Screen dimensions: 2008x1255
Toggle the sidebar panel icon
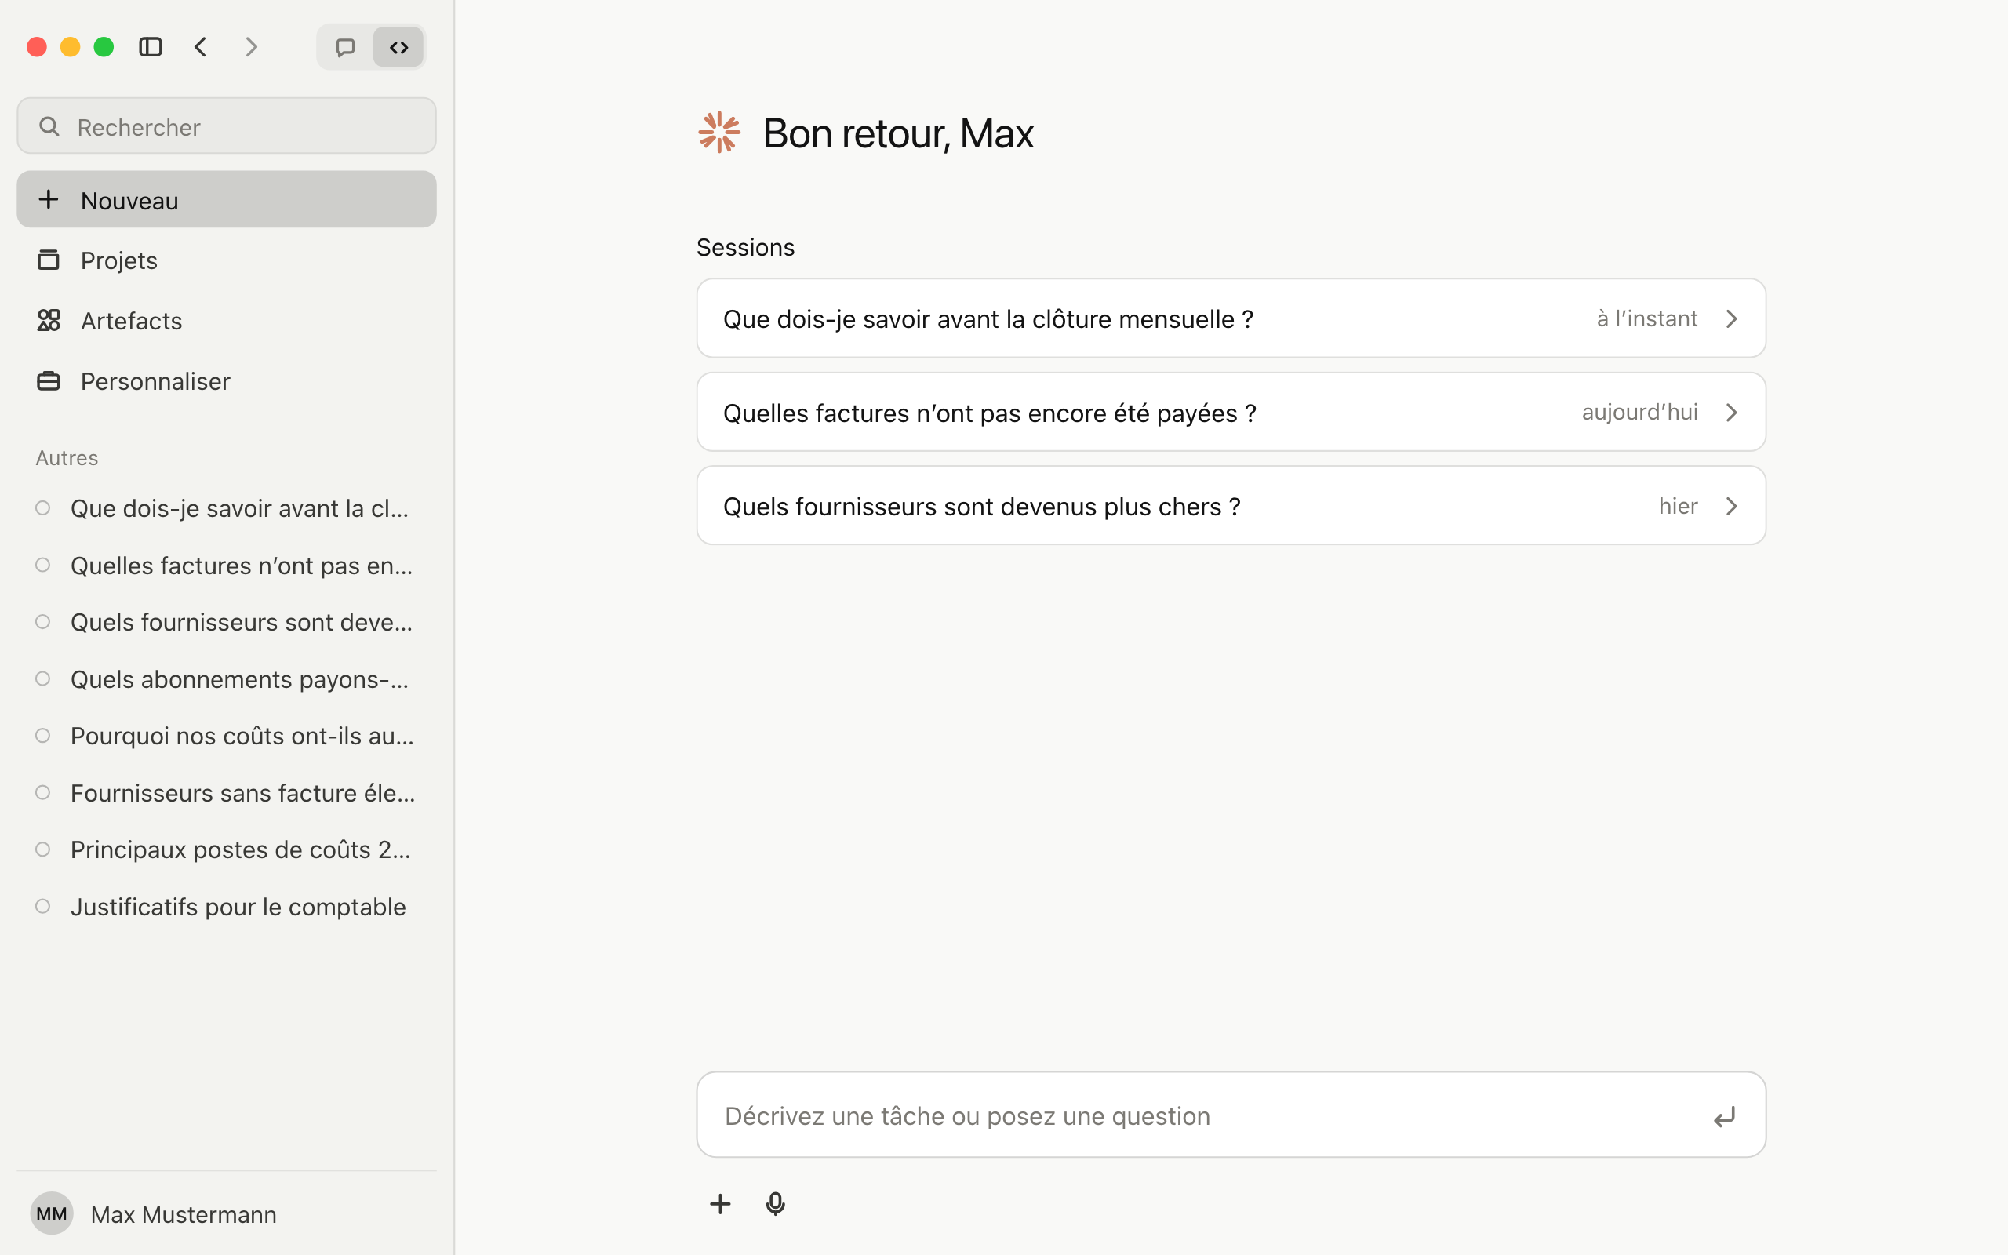[150, 47]
